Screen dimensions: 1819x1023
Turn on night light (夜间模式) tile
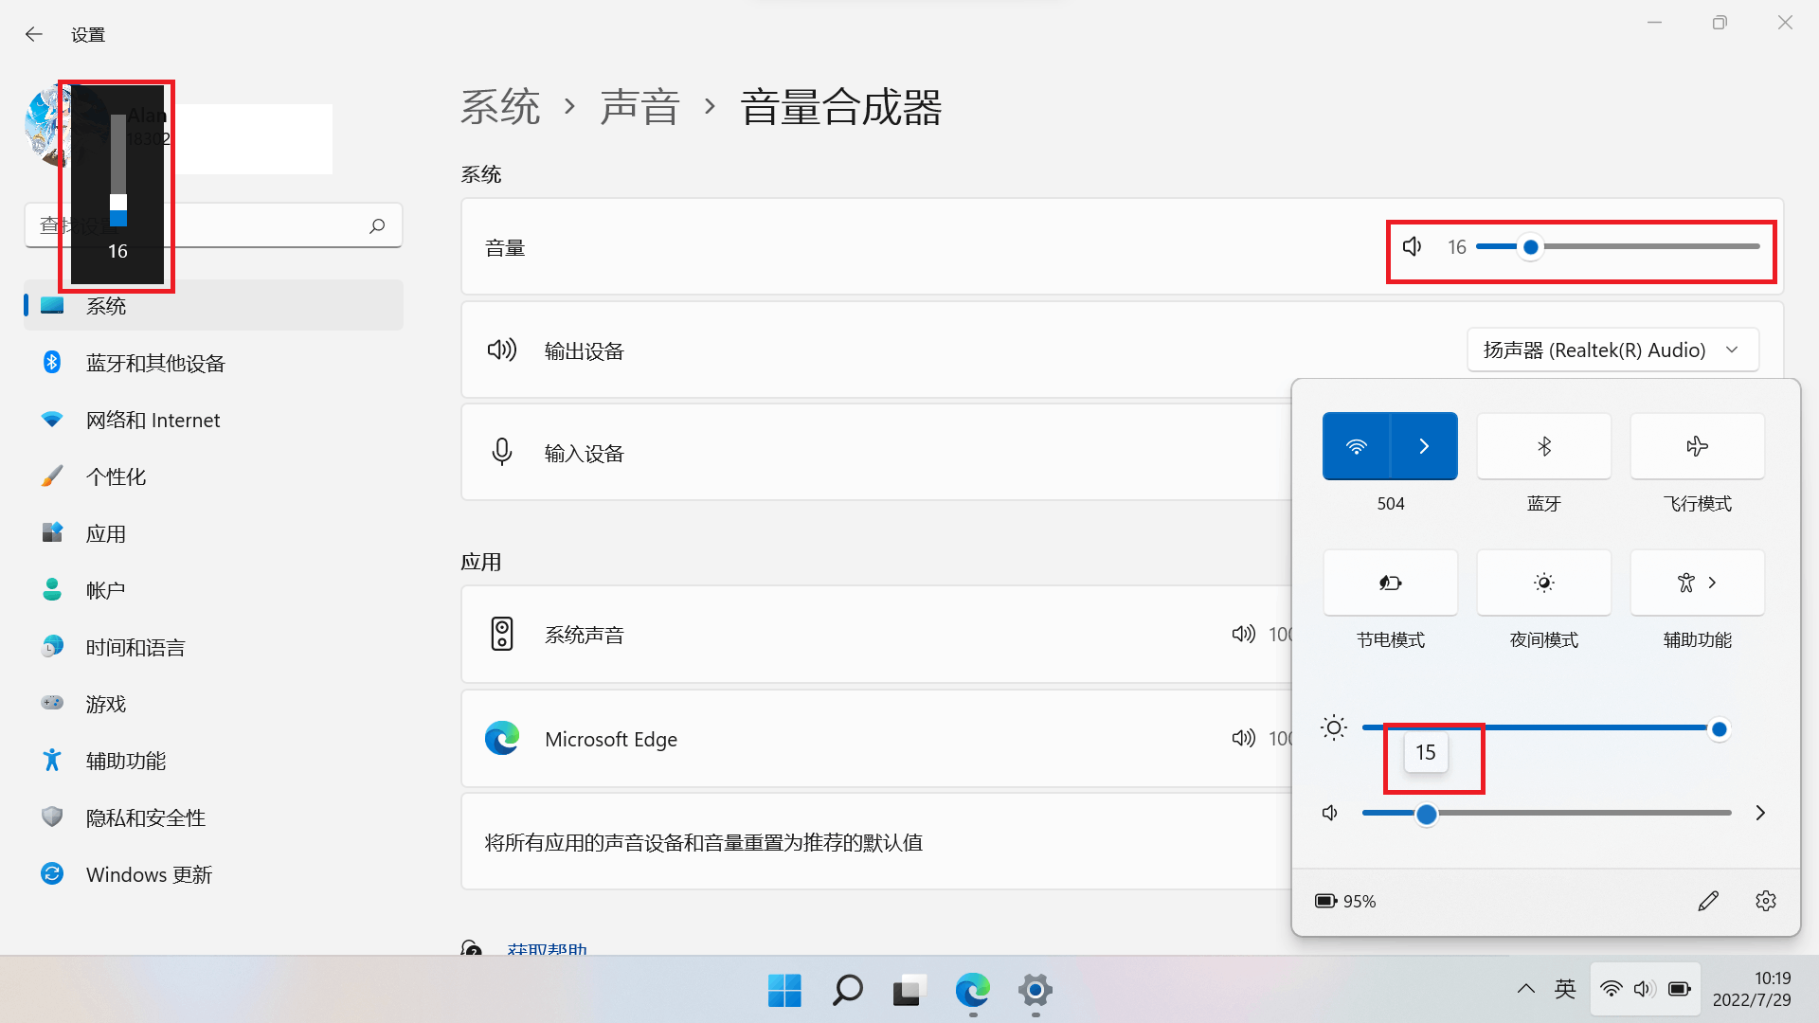click(1543, 583)
